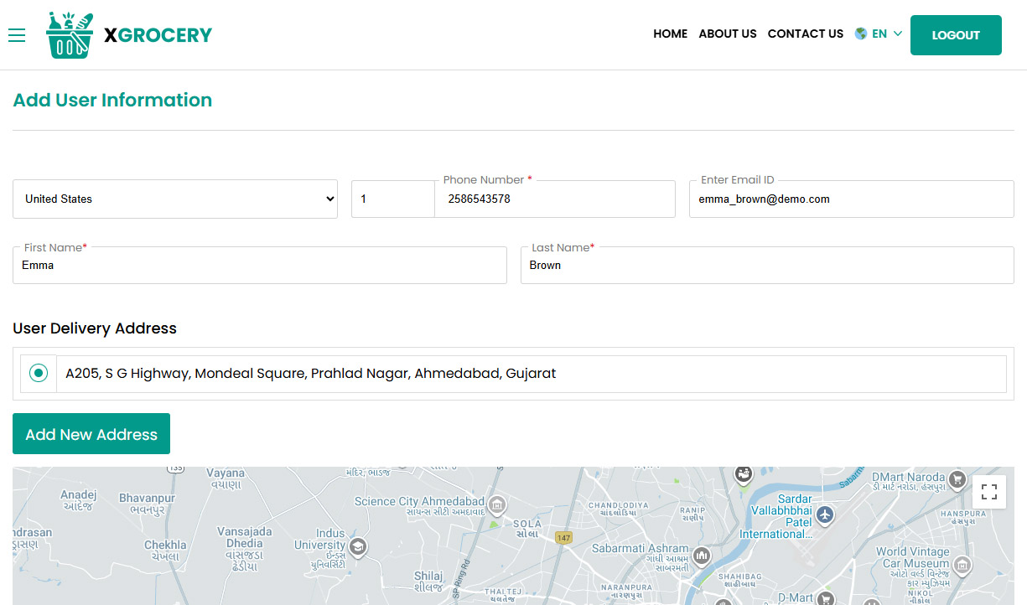Image resolution: width=1027 pixels, height=605 pixels.
Task: Click the fullscreen icon on the map
Action: pyautogui.click(x=989, y=491)
